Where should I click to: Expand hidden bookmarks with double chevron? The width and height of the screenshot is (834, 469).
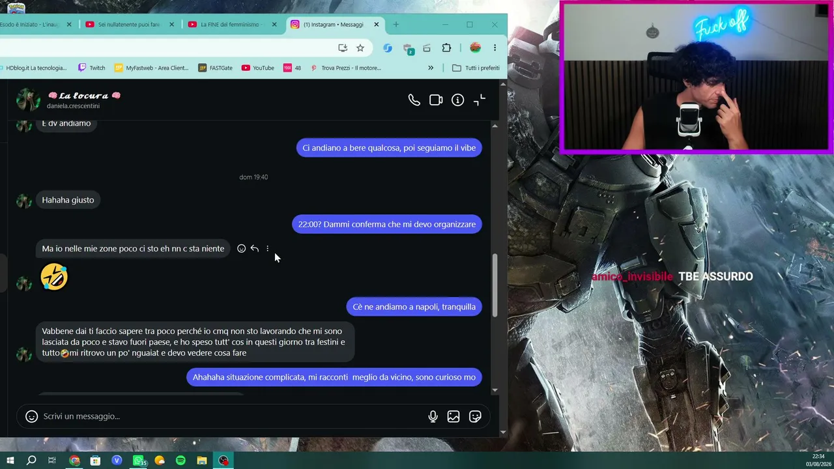[431, 68]
